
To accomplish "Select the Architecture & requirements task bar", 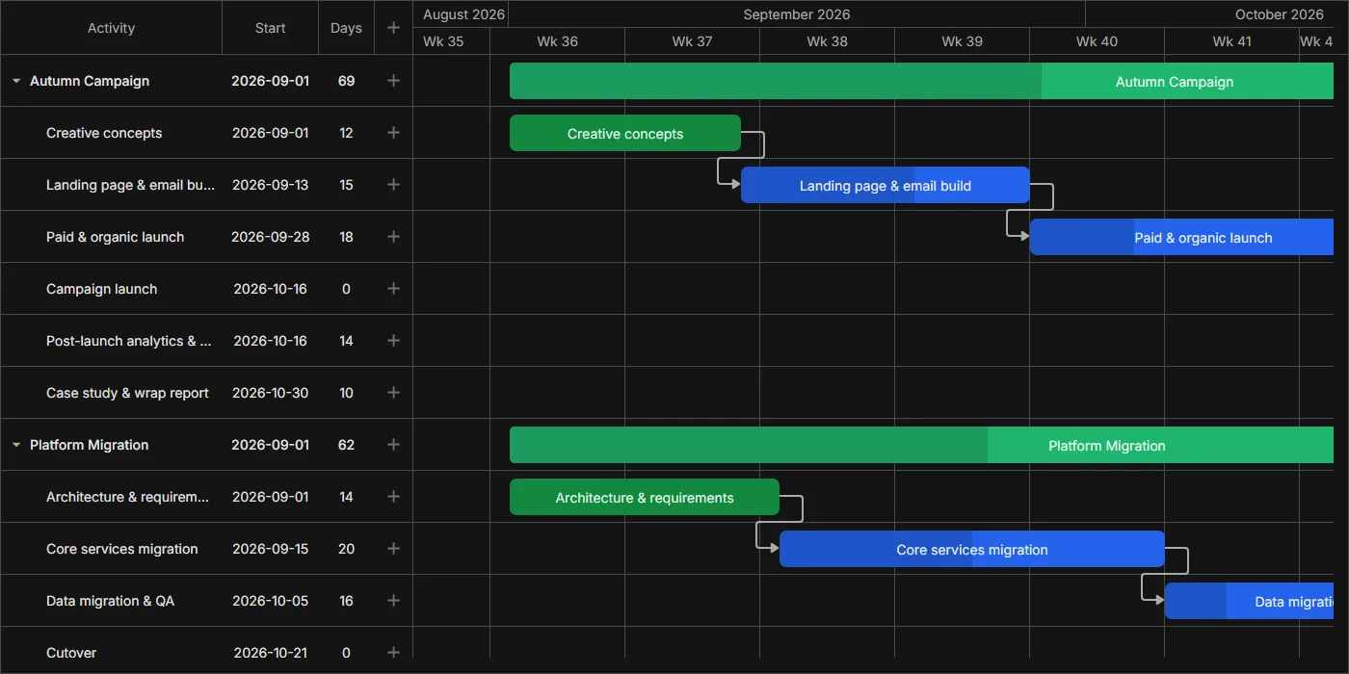I will coord(645,497).
